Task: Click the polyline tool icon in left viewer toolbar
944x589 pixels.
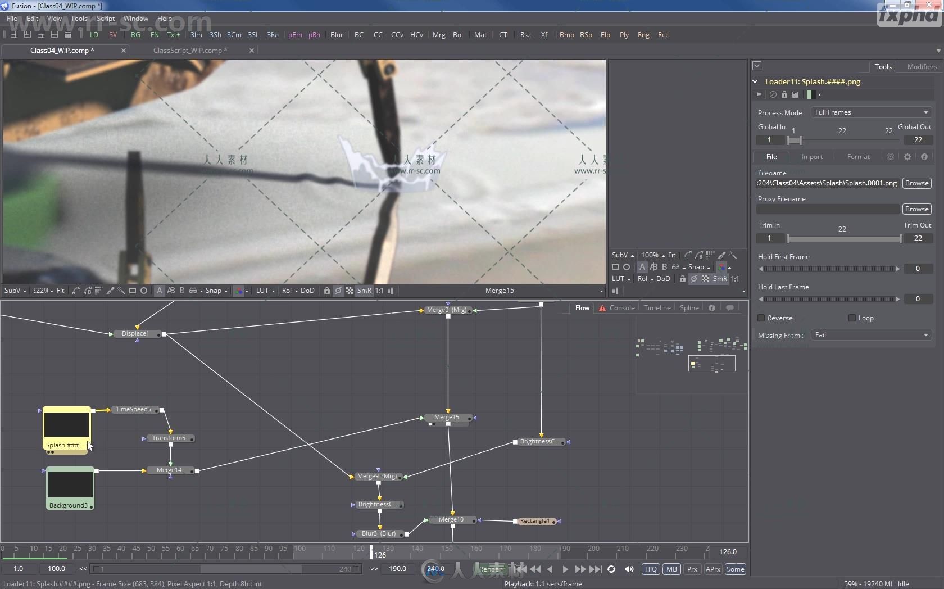Action: (x=76, y=291)
